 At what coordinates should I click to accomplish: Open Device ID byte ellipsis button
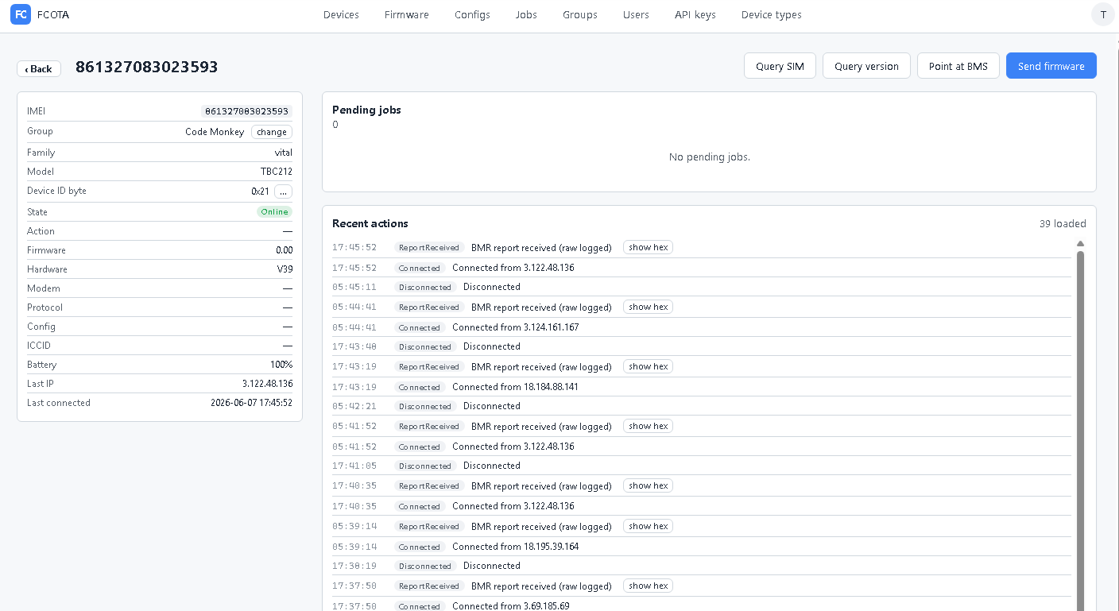pos(283,191)
